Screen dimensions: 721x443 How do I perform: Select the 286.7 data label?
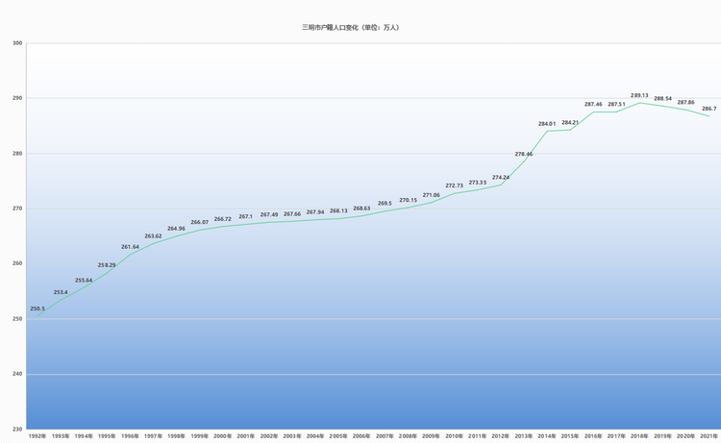point(709,109)
